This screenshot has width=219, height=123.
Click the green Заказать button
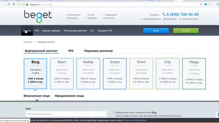pos(186,31)
